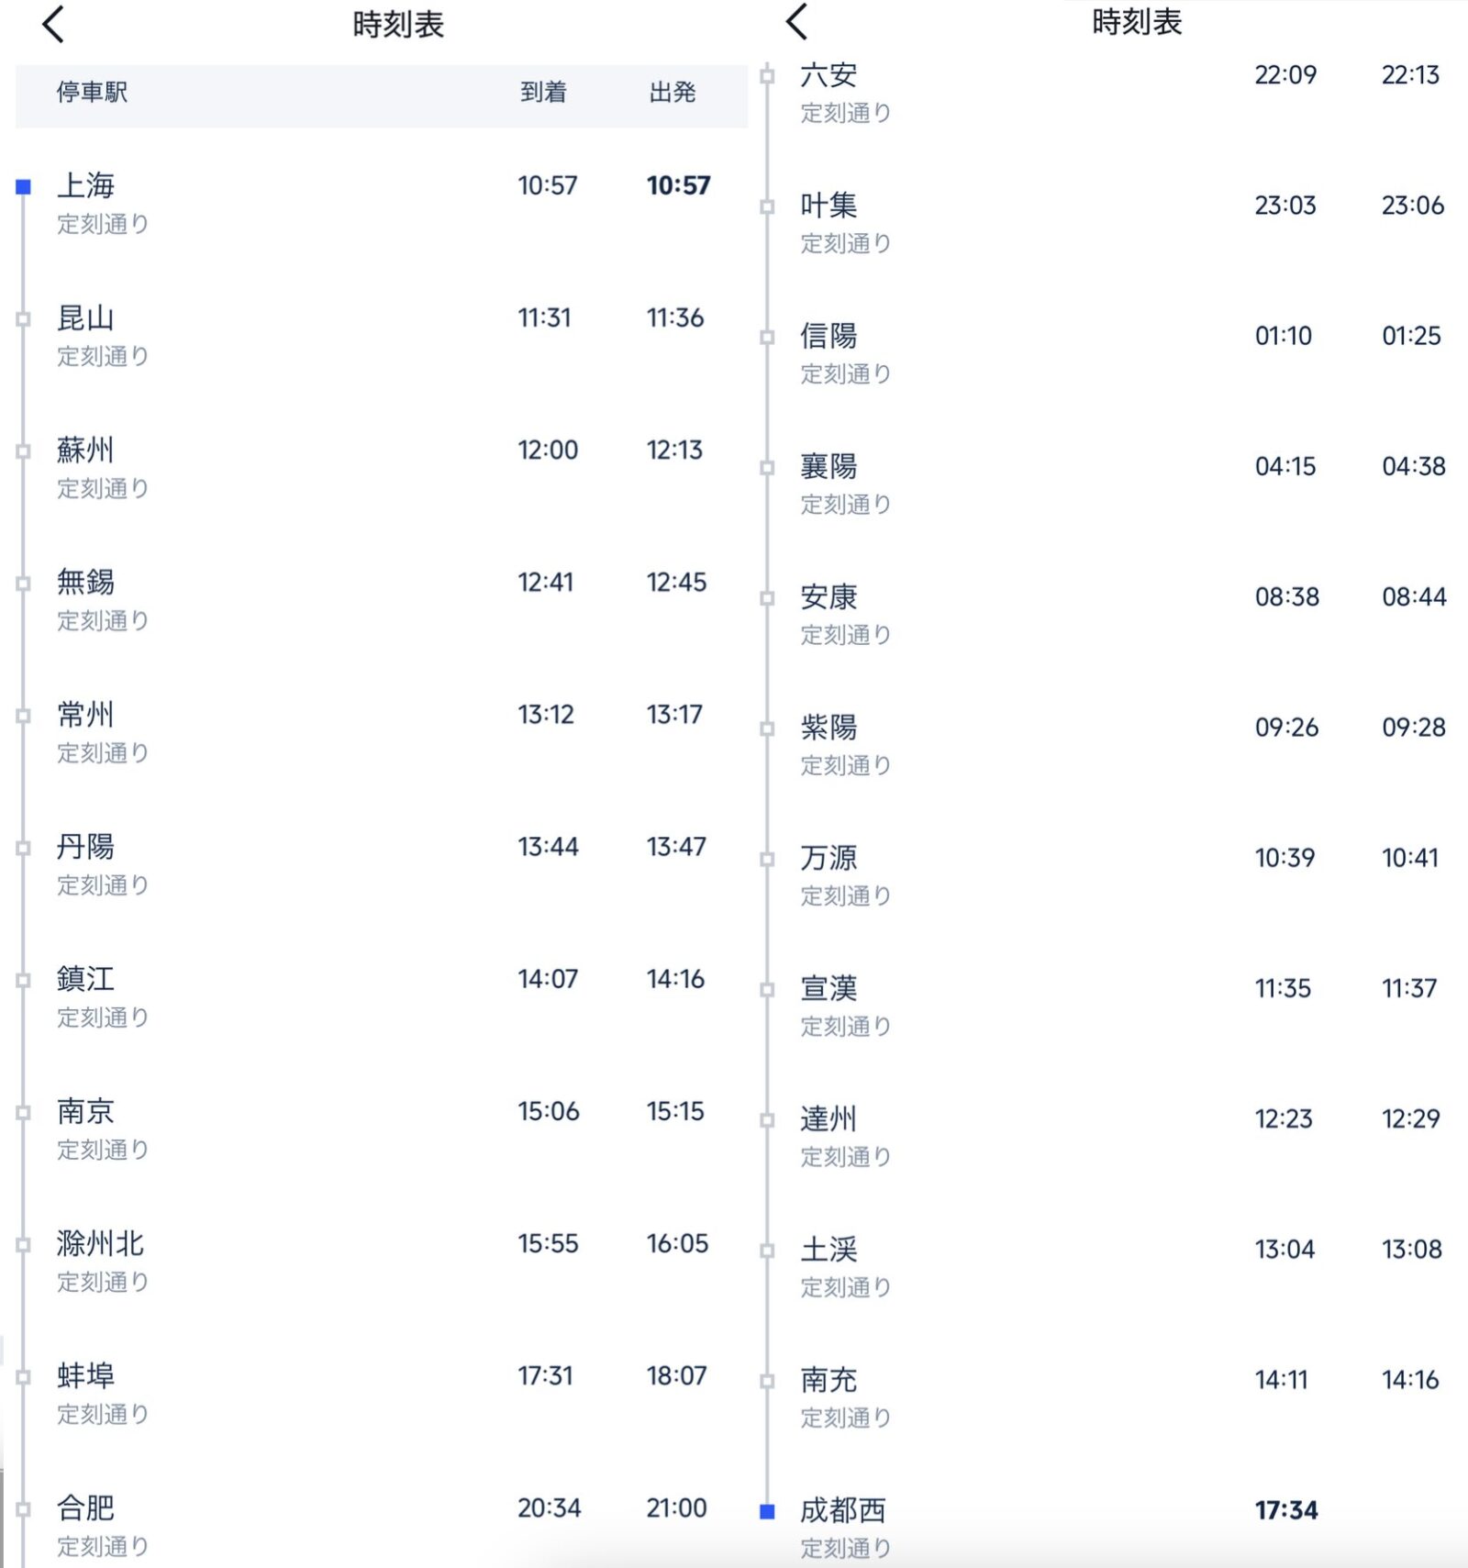Tap the 定刻通り status under 昆山
The height and width of the screenshot is (1568, 1468).
point(103,356)
